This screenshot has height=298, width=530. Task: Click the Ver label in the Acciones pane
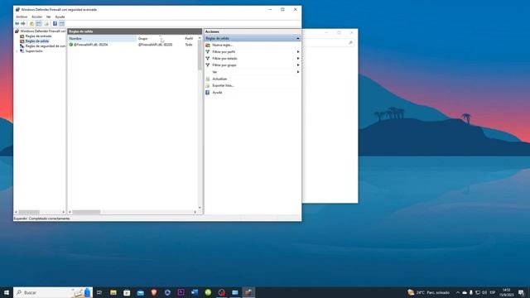214,72
